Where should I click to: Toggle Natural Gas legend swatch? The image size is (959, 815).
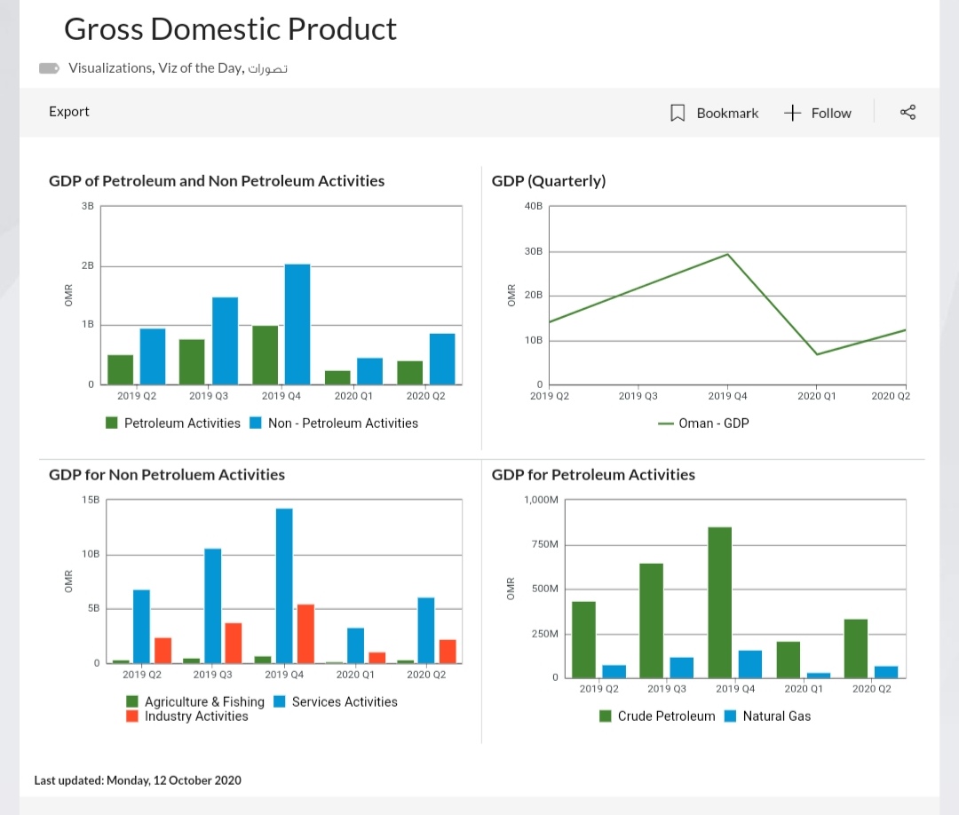[730, 716]
